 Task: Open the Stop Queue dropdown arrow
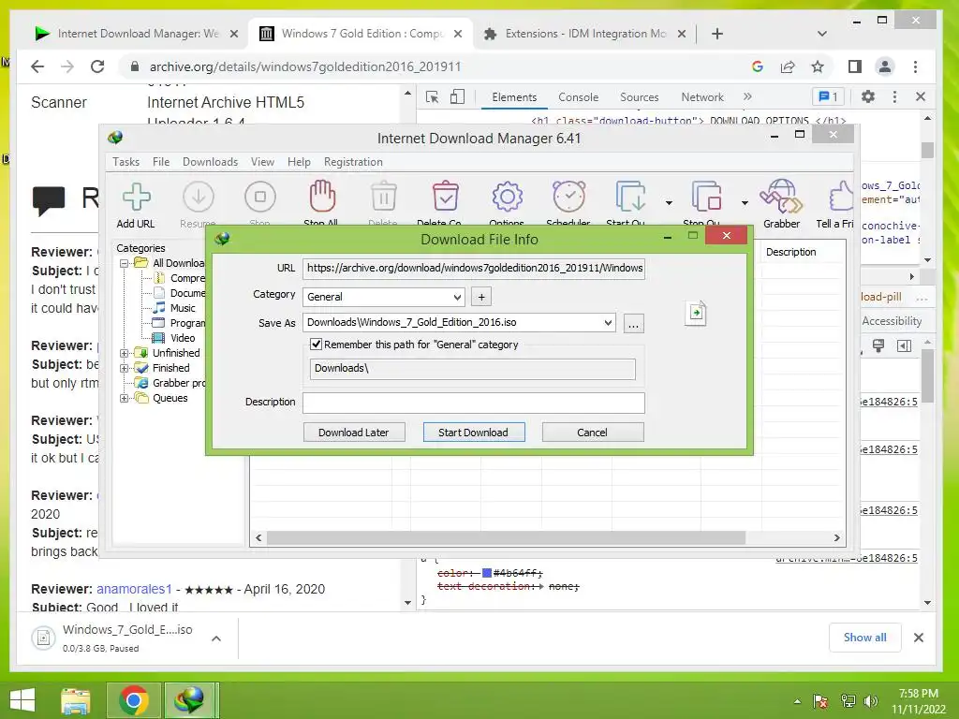[x=745, y=202]
